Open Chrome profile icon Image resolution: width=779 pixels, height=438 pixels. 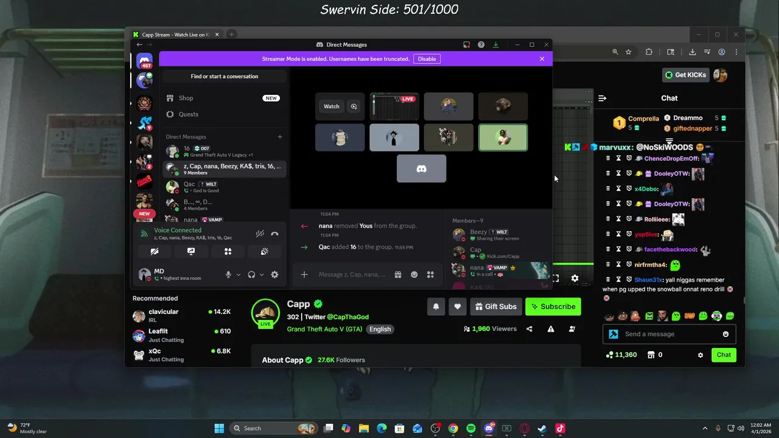pyautogui.click(x=722, y=52)
